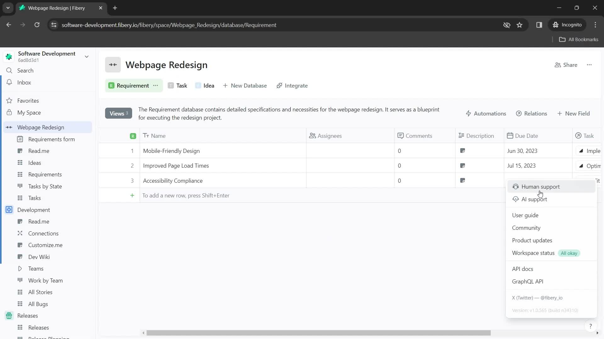Open Relations panel
Screen dimensions: 604x339
(531, 114)
